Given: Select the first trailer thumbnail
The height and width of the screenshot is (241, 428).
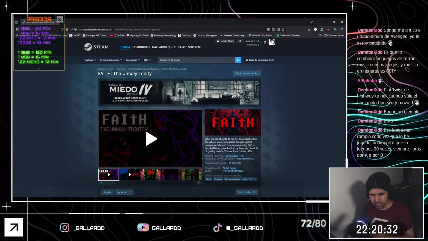Looking at the screenshot, I should [x=109, y=175].
